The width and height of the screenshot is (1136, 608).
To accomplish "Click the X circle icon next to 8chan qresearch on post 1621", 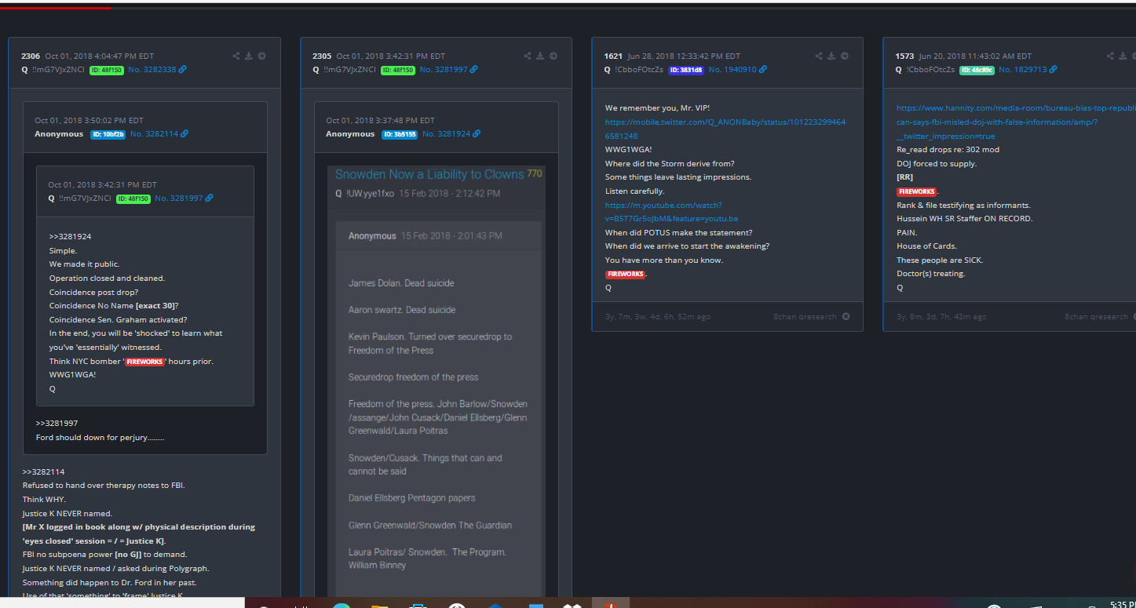I will [846, 317].
